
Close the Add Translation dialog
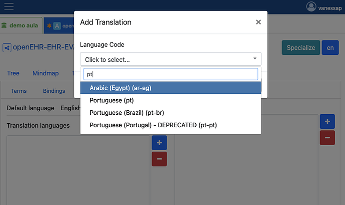click(x=258, y=22)
